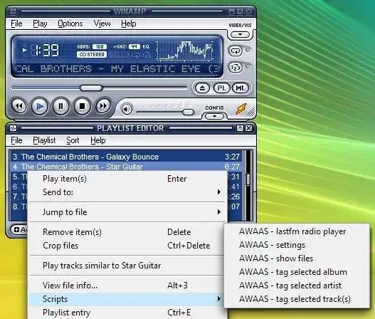Click the seek bar slider thumb
This screenshot has width=375, height=319.
tap(91, 88)
